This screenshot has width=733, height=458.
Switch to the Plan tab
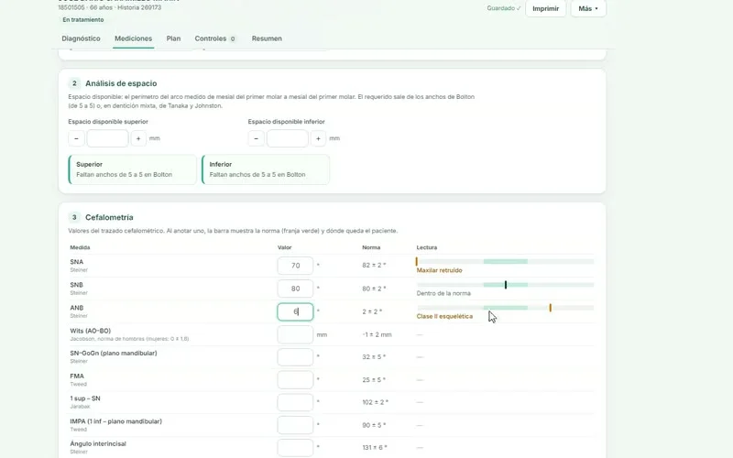(173, 38)
